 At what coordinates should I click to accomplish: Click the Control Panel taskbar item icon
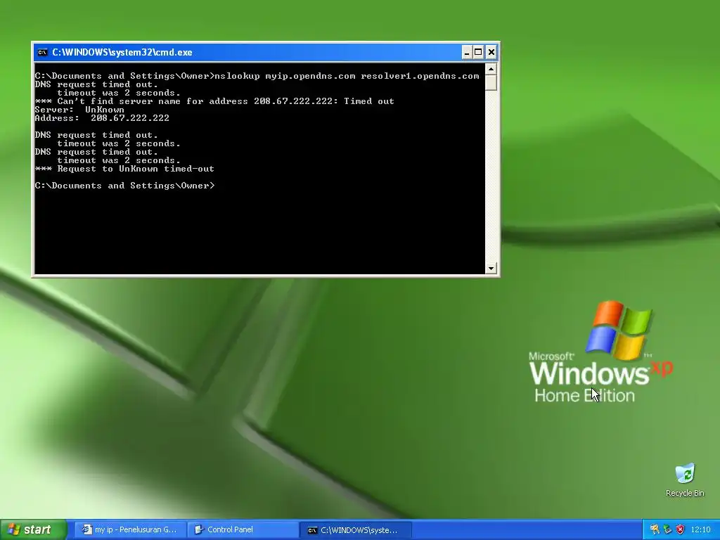(199, 529)
